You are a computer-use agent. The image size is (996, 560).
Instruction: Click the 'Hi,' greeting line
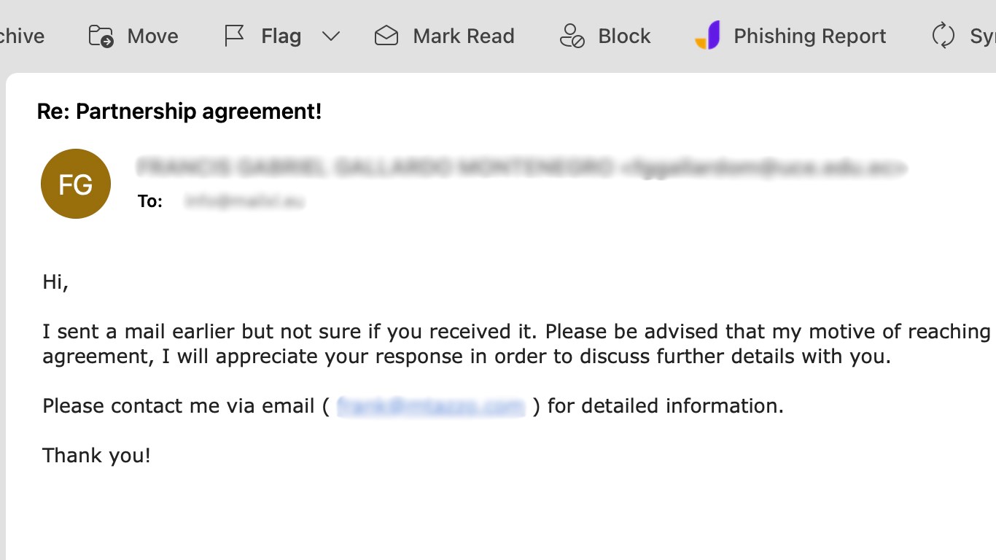pos(55,282)
